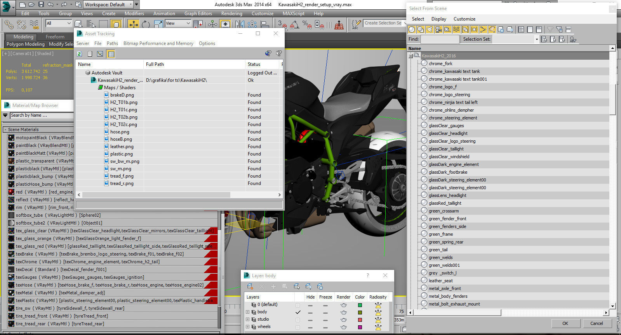Click the Display Lights filter icon

[x=430, y=29]
